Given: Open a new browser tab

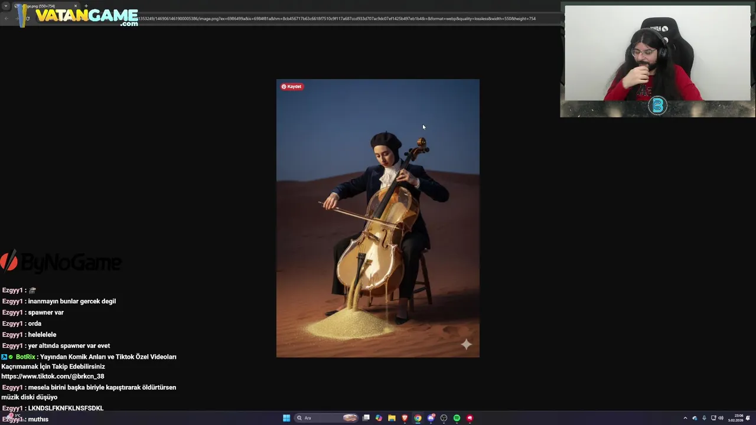Looking at the screenshot, I should click(x=86, y=6).
